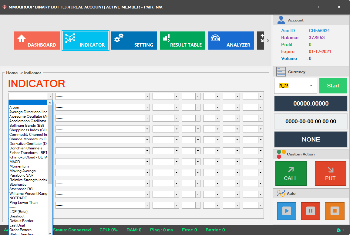This screenshot has width=350, height=235.
Task: Select MACD from the indicator list
Action: [15, 162]
